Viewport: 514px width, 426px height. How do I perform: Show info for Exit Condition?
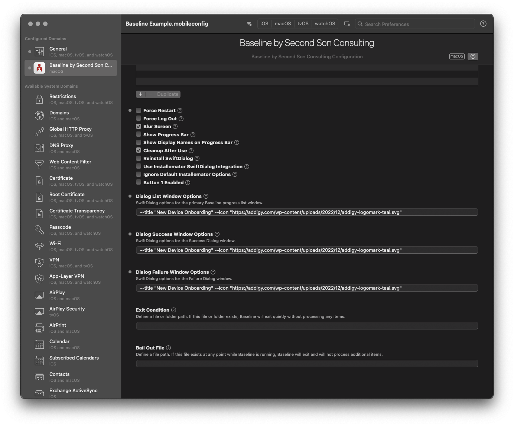click(x=174, y=310)
